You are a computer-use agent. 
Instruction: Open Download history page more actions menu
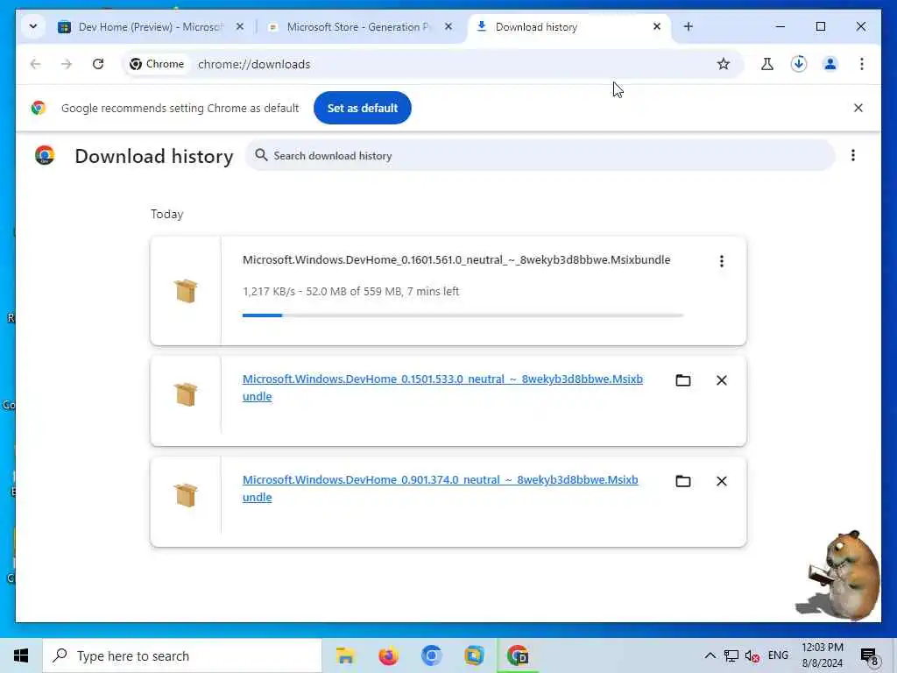(853, 156)
